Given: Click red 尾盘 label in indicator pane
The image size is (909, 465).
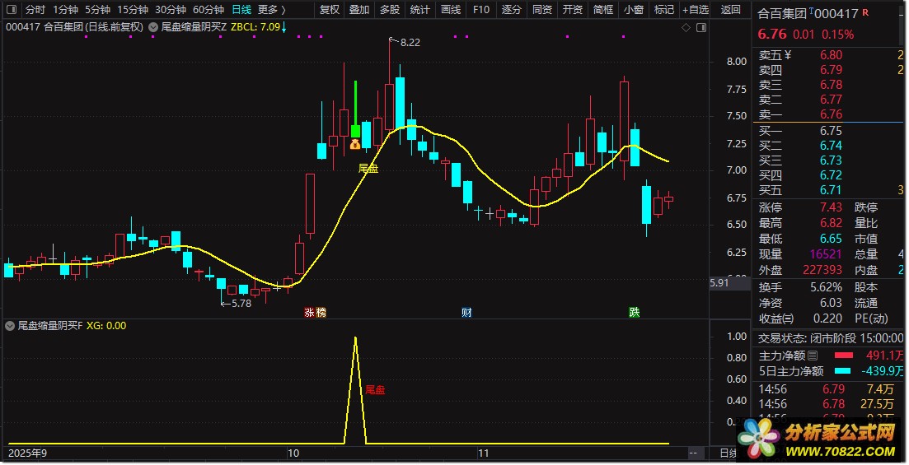Looking at the screenshot, I should pos(375,390).
